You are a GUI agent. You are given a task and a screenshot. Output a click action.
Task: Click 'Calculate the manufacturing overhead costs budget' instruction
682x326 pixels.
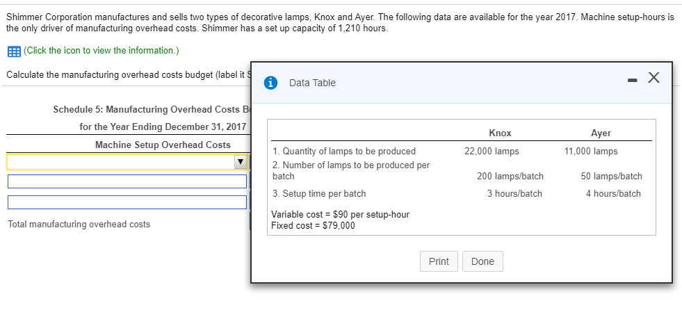pyautogui.click(x=129, y=75)
